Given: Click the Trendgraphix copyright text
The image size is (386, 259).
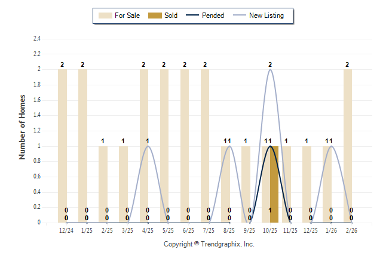Looking at the screenshot, I should click(209, 245).
